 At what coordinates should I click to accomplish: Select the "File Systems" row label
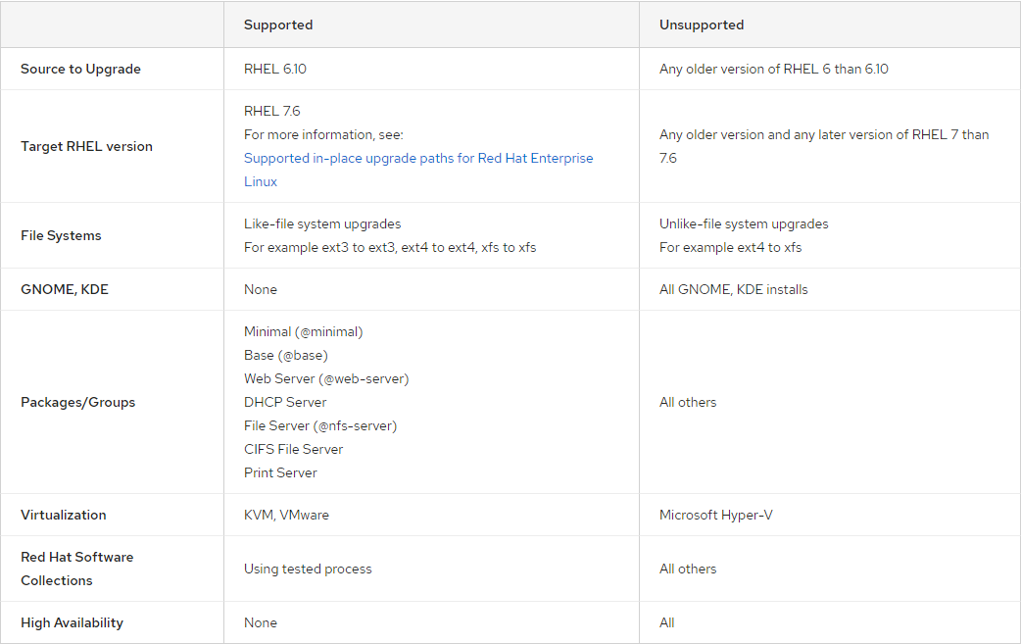[61, 235]
